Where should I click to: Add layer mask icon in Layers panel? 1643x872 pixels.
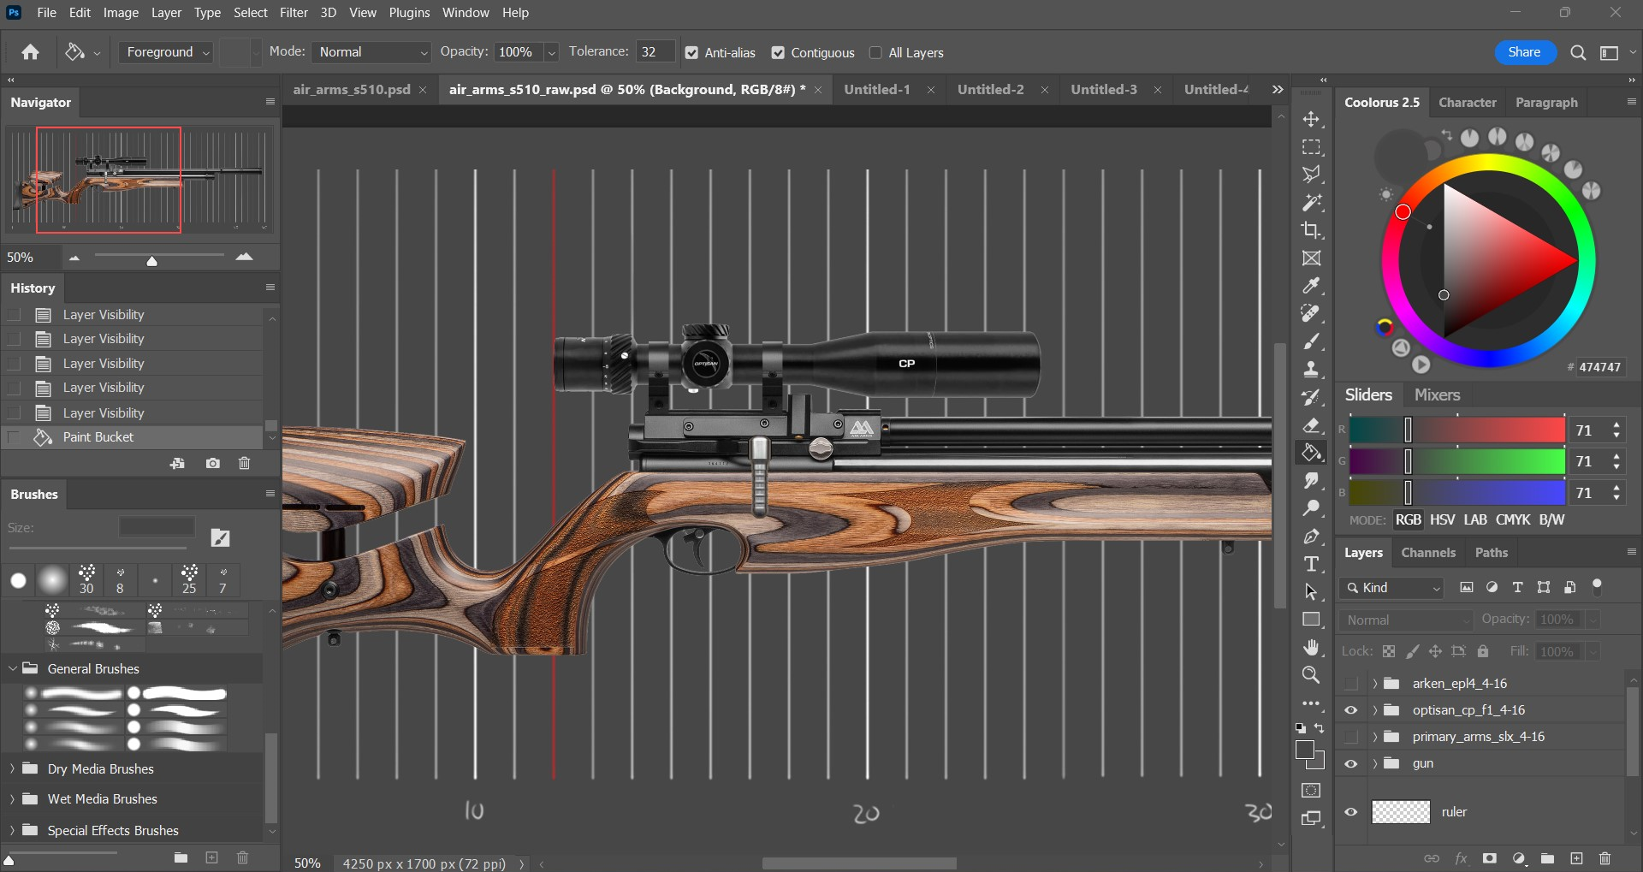click(x=1490, y=858)
